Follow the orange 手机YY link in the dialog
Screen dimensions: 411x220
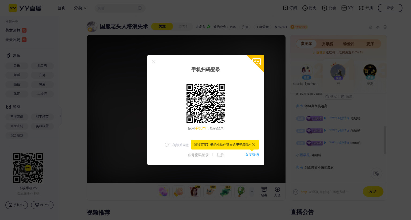(200, 128)
